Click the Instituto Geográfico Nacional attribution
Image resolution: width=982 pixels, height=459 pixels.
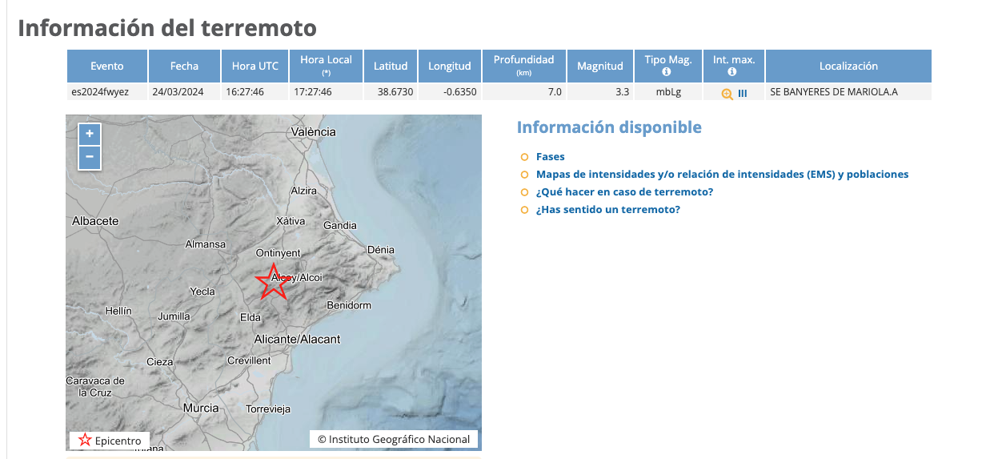point(394,439)
